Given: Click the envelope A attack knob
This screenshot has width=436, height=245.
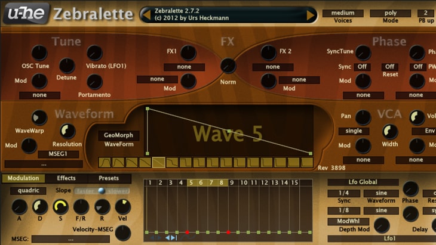Looking at the screenshot, I should (x=19, y=207).
